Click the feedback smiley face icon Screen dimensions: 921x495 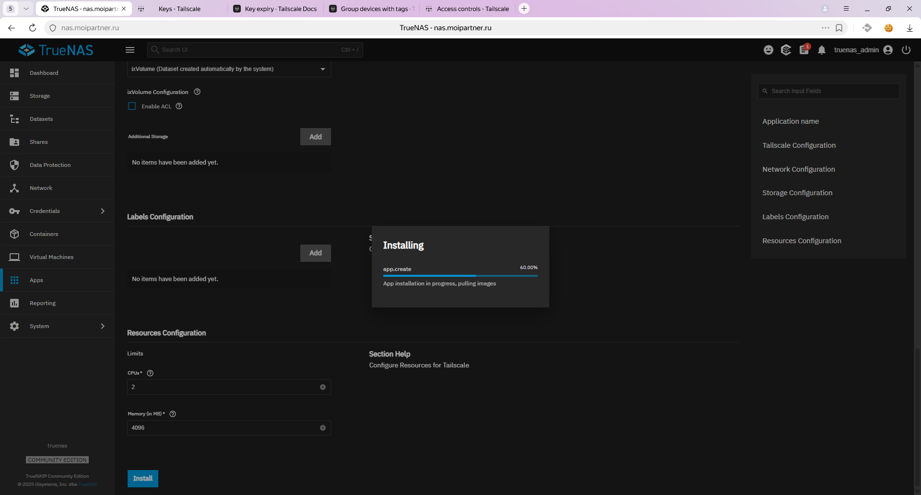click(768, 50)
